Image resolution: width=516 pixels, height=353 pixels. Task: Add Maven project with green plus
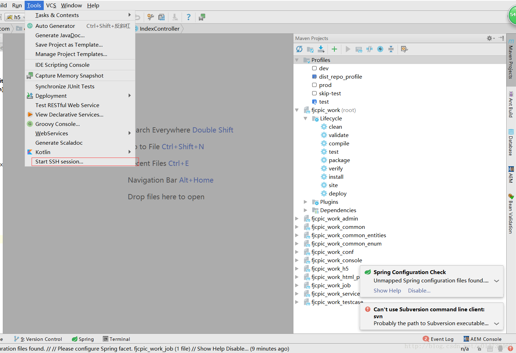[x=334, y=49]
